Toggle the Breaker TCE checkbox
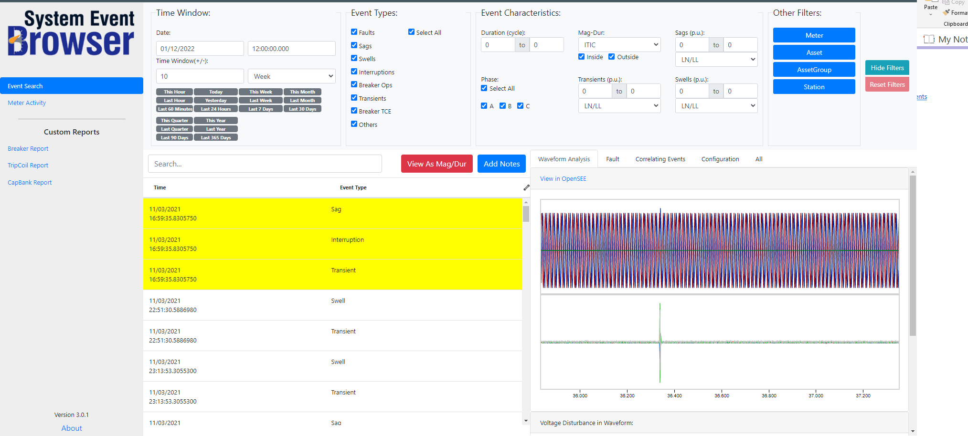This screenshot has width=968, height=436. pos(354,111)
